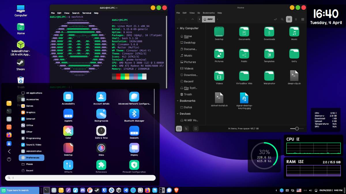Go up to the parent folder

click(193, 19)
